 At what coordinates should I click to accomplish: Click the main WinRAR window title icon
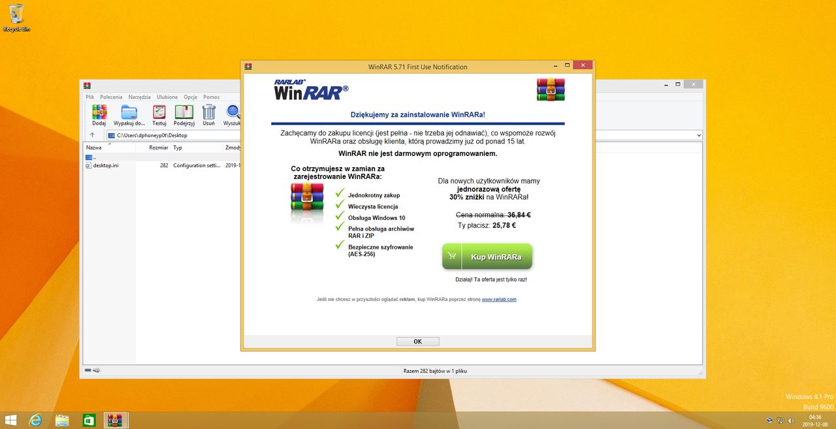pyautogui.click(x=88, y=85)
